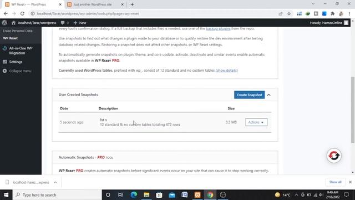Open Mail app from taskbar
The height and width of the screenshot is (200, 355).
tap(172, 195)
